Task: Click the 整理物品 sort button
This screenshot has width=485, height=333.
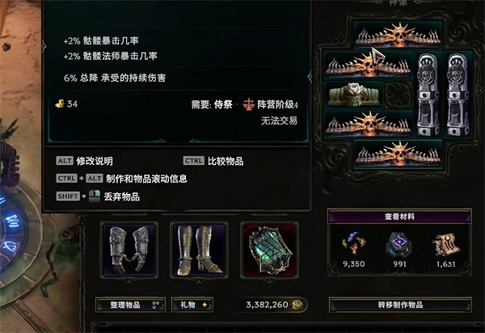Action: 130,305
